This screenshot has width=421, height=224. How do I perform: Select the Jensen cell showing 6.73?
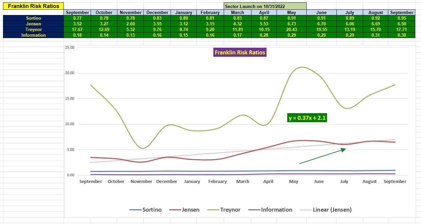[291, 24]
